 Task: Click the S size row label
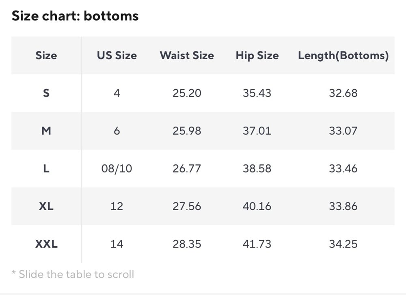point(46,93)
